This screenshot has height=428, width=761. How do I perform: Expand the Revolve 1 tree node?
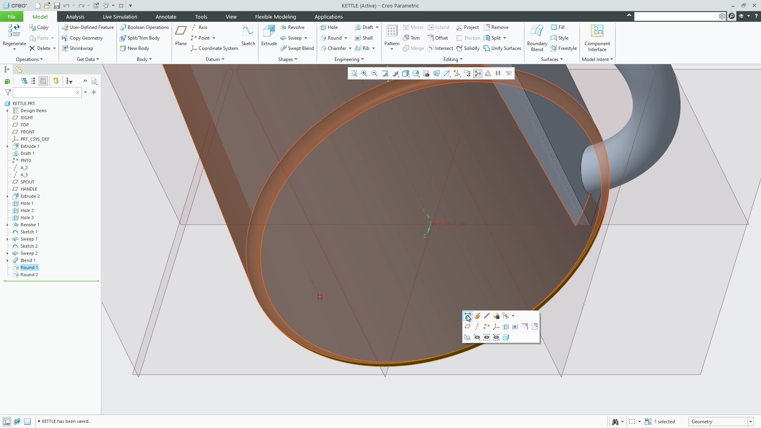pos(8,225)
